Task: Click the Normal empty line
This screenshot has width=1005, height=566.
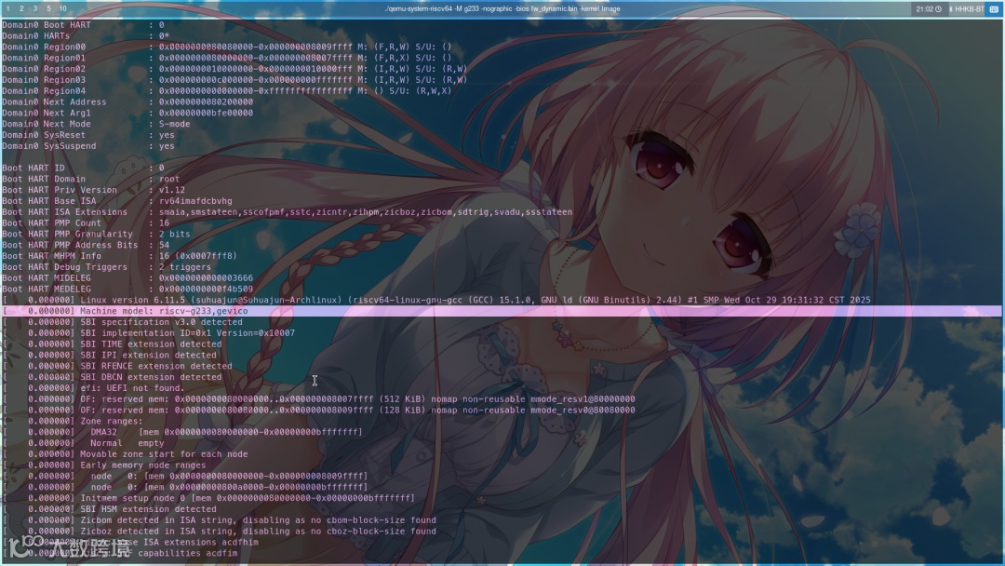Action: tap(84, 443)
